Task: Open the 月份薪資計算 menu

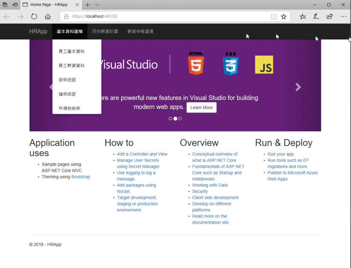Action: click(x=105, y=31)
